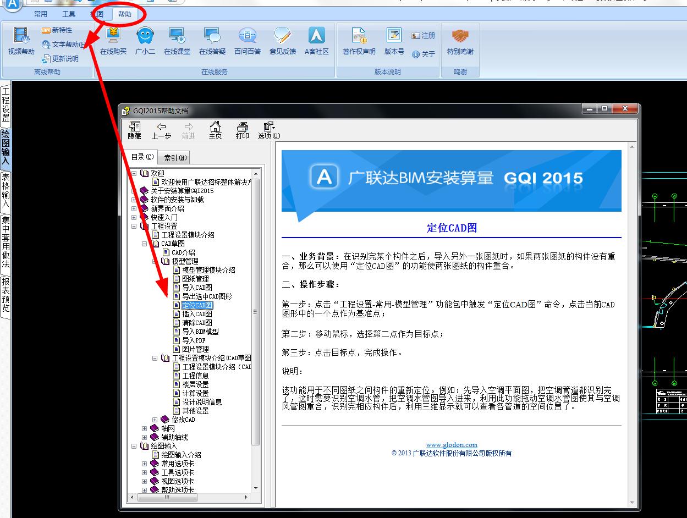Open the 绘图输入介绍 topic

tap(181, 455)
